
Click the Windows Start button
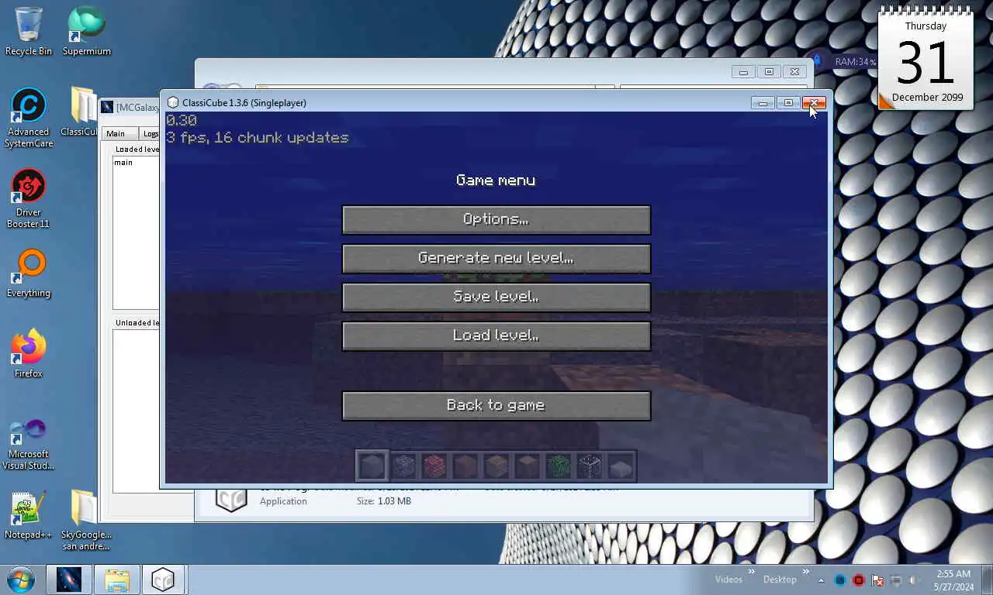tap(20, 580)
